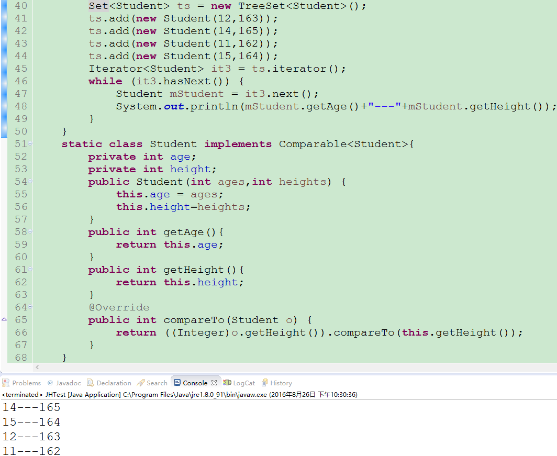557x456 pixels.
Task: Click the @Override annotation
Action: (119, 307)
